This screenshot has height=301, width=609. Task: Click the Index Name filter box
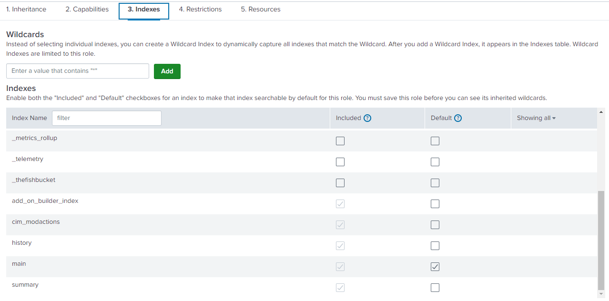[106, 118]
